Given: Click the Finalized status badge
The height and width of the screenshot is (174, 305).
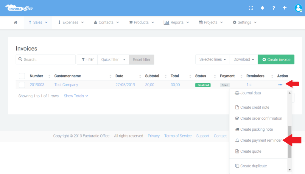Looking at the screenshot, I should pyautogui.click(x=203, y=85).
